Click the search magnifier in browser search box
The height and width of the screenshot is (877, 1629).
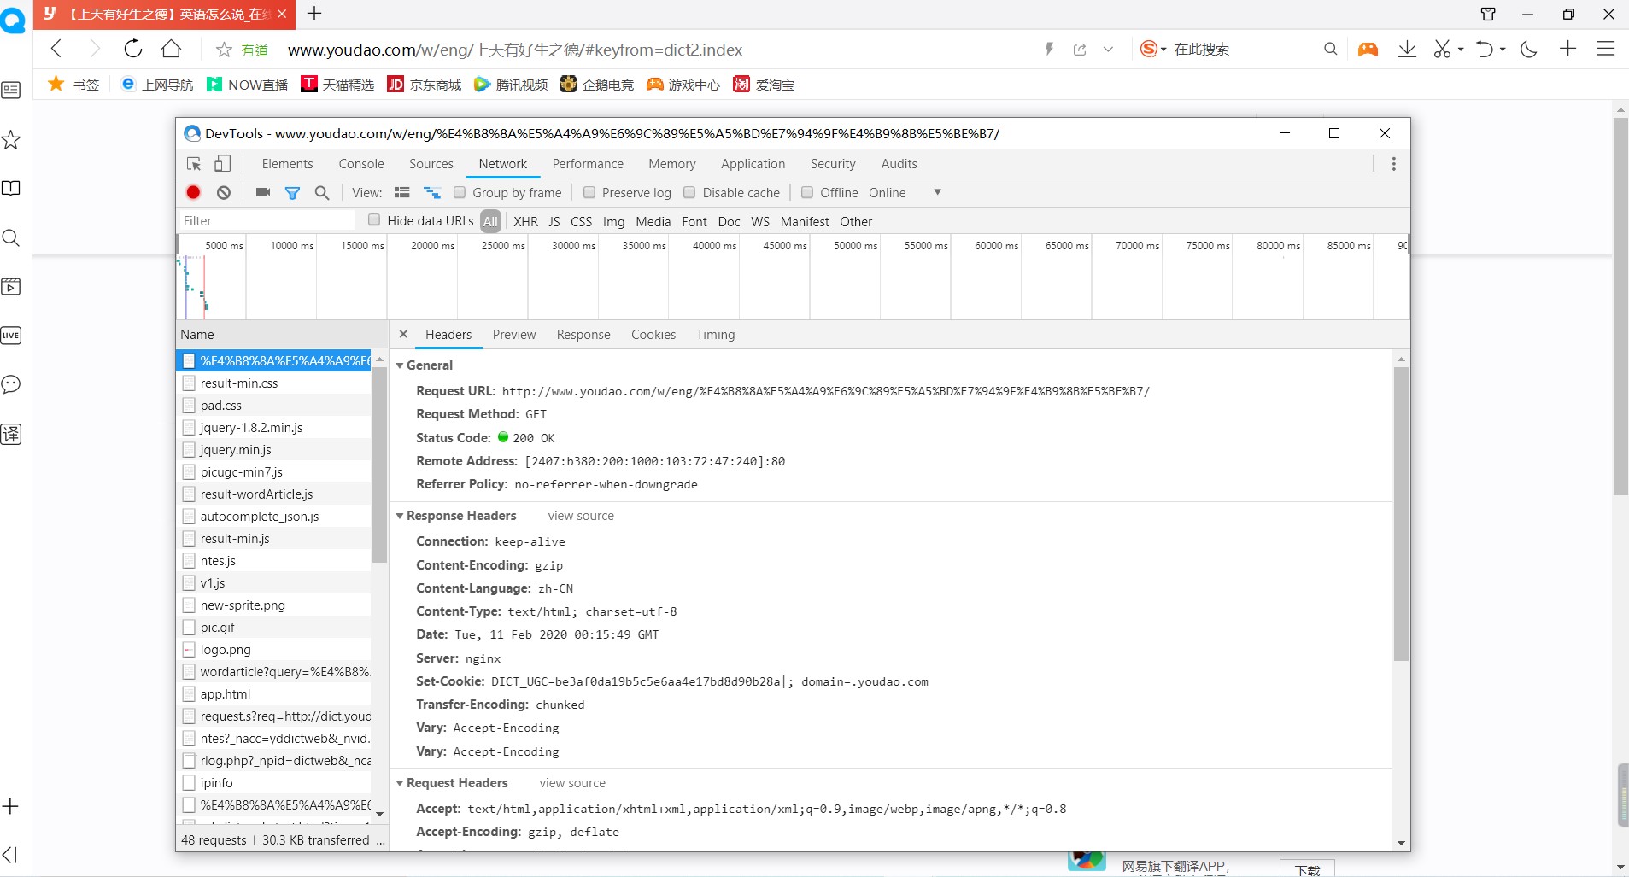point(1330,49)
